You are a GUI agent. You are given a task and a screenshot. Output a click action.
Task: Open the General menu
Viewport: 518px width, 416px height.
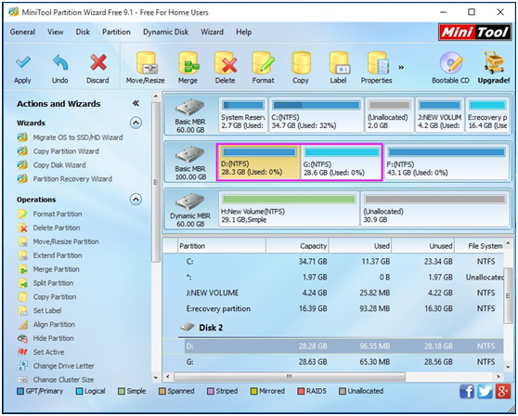coord(23,32)
